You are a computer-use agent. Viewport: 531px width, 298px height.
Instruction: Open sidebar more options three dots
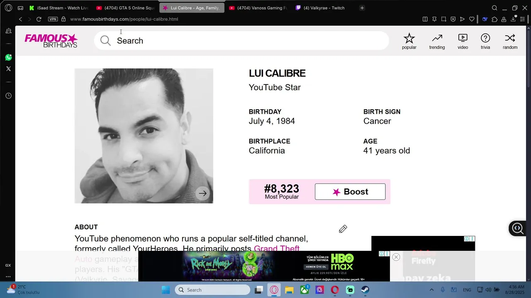(x=8, y=276)
